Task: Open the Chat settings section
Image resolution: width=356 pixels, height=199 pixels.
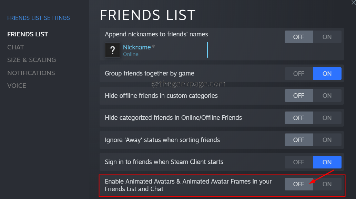Action: [16, 47]
